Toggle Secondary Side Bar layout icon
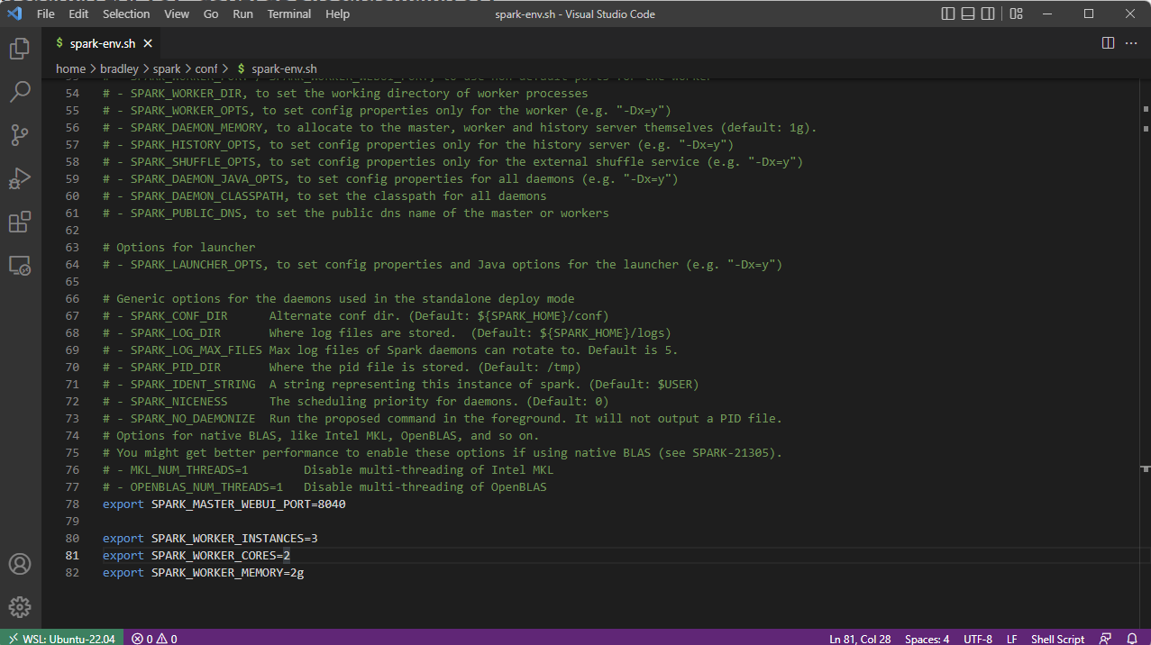The width and height of the screenshot is (1151, 645). coord(989,14)
